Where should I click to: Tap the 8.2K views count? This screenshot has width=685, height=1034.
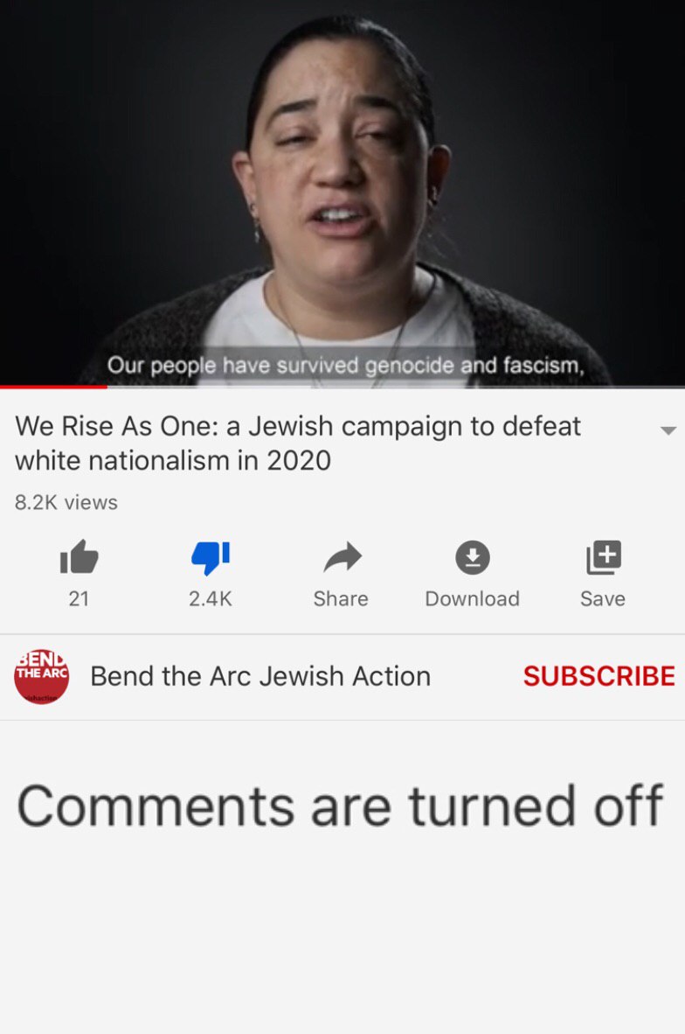click(66, 502)
